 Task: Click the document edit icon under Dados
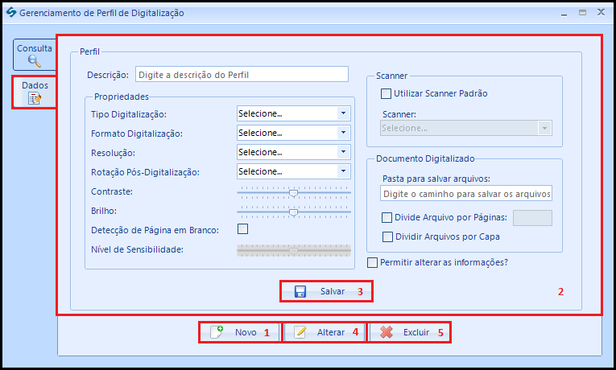click(35, 98)
